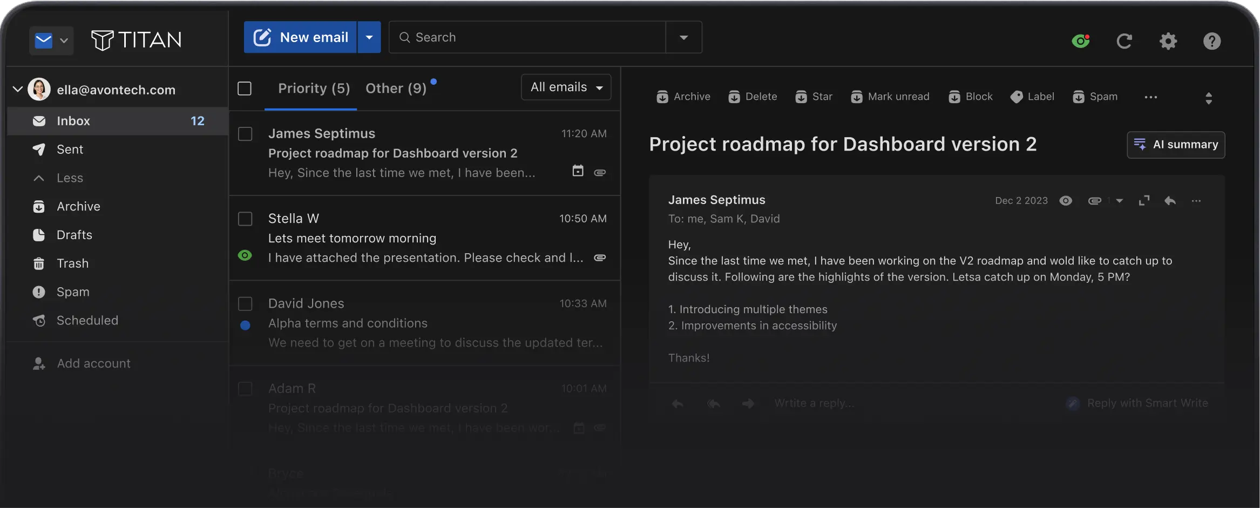Click the 'To: me, Sam K, David' recipients line
This screenshot has height=508, width=1260.
pos(724,219)
